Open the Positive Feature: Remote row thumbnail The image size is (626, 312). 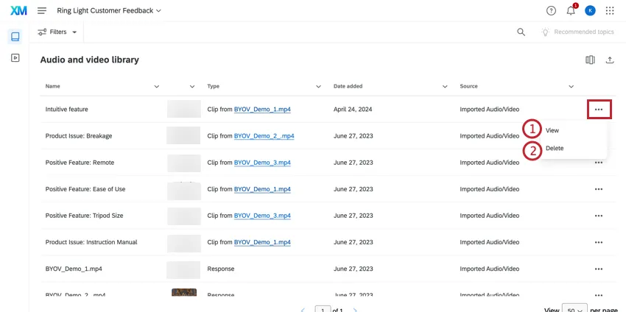184,163
